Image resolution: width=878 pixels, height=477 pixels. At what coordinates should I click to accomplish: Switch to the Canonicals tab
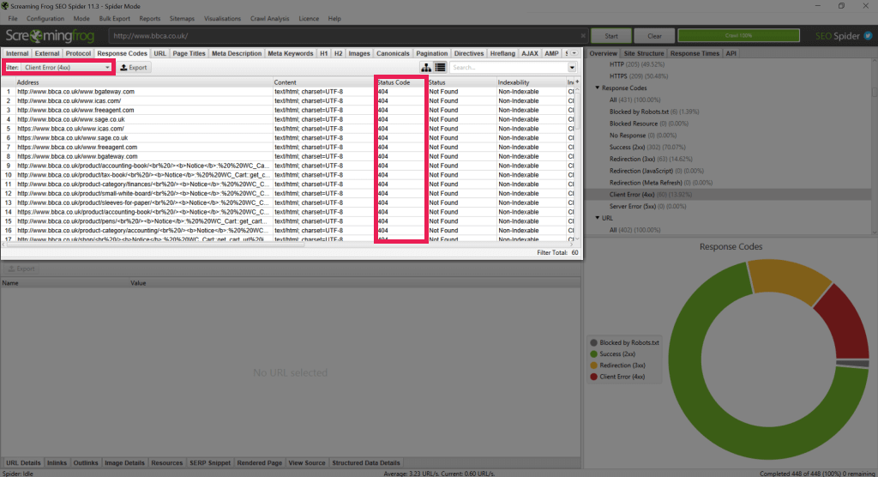(x=393, y=53)
